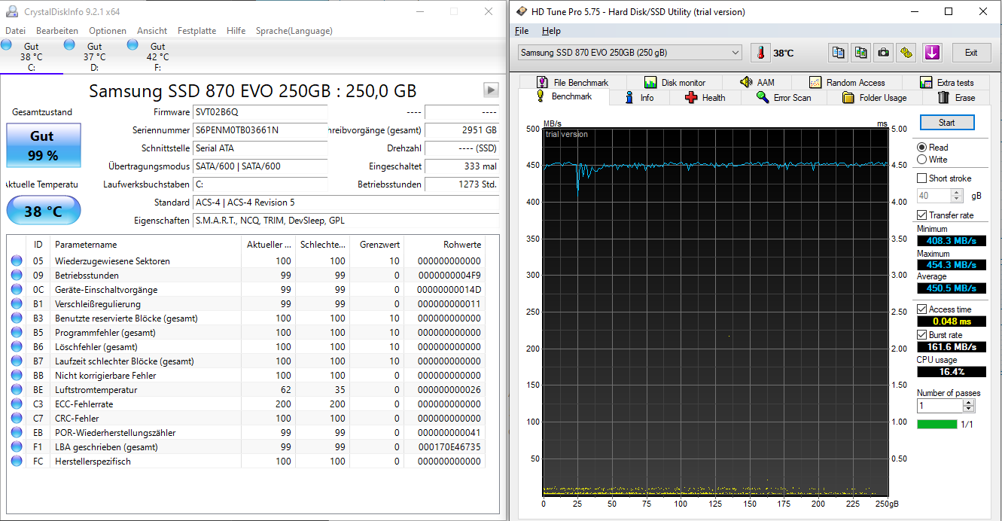
Task: Open the Ansicht menu
Action: click(x=152, y=31)
